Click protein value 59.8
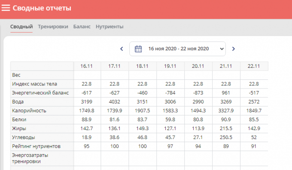Image resolution: width=292 pixels, height=170 pixels. tap(170, 119)
